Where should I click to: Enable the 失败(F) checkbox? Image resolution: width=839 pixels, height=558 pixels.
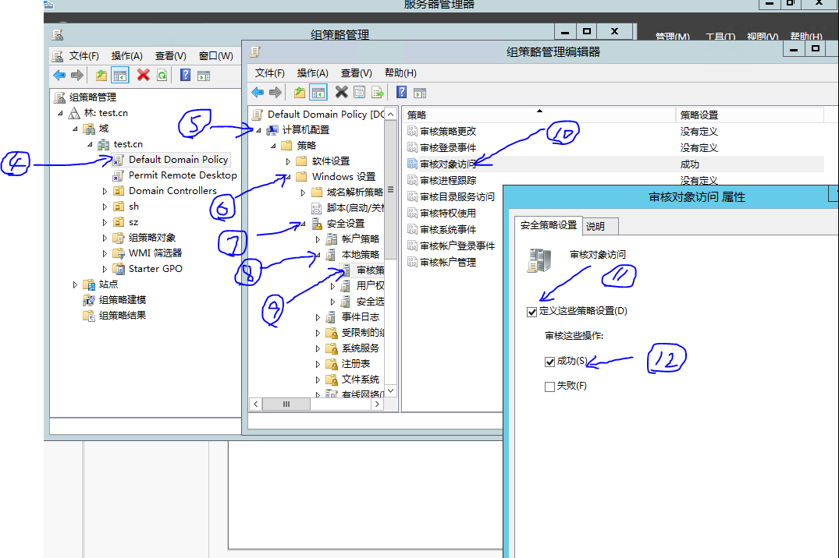tap(549, 385)
